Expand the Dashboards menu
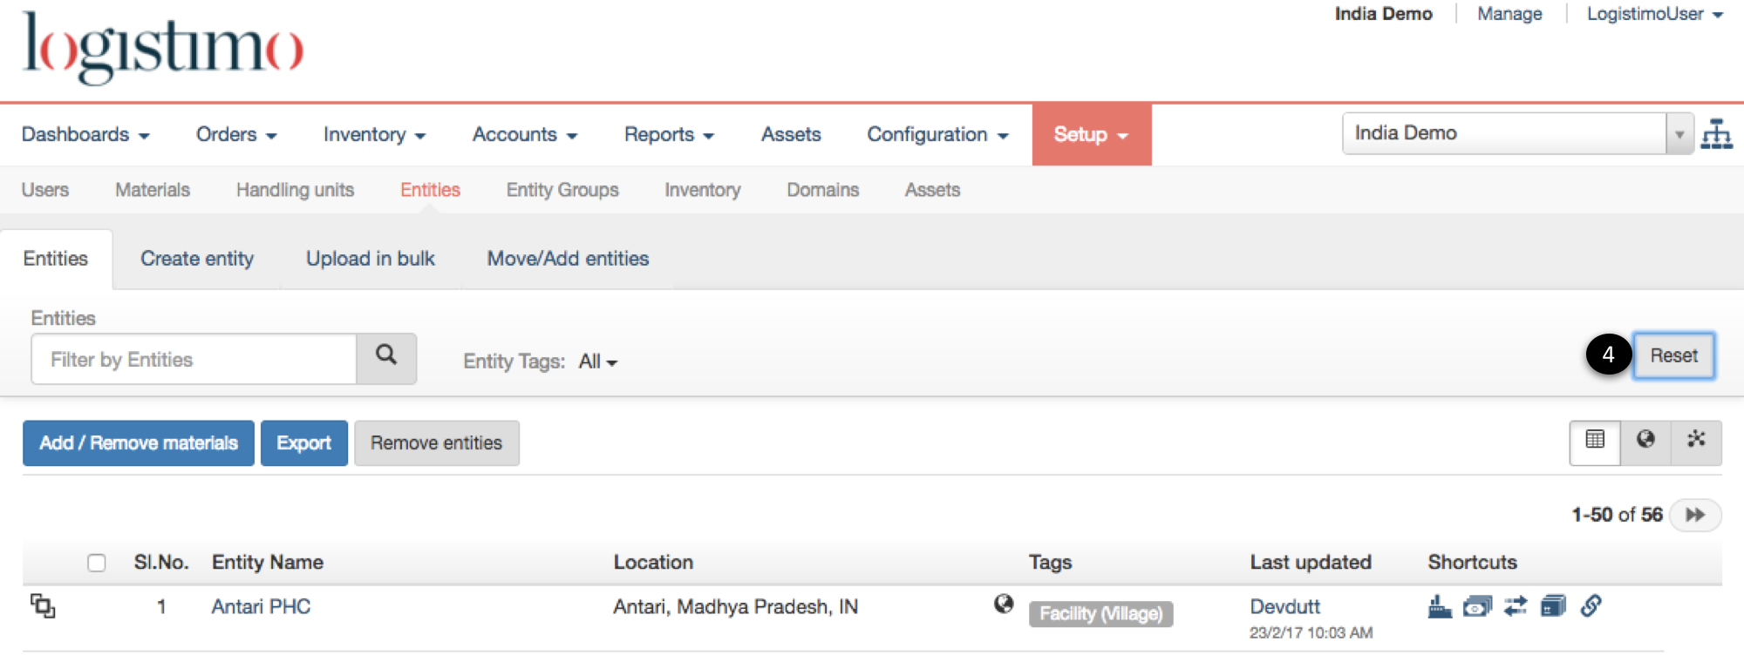This screenshot has height=655, width=1744. (x=85, y=134)
